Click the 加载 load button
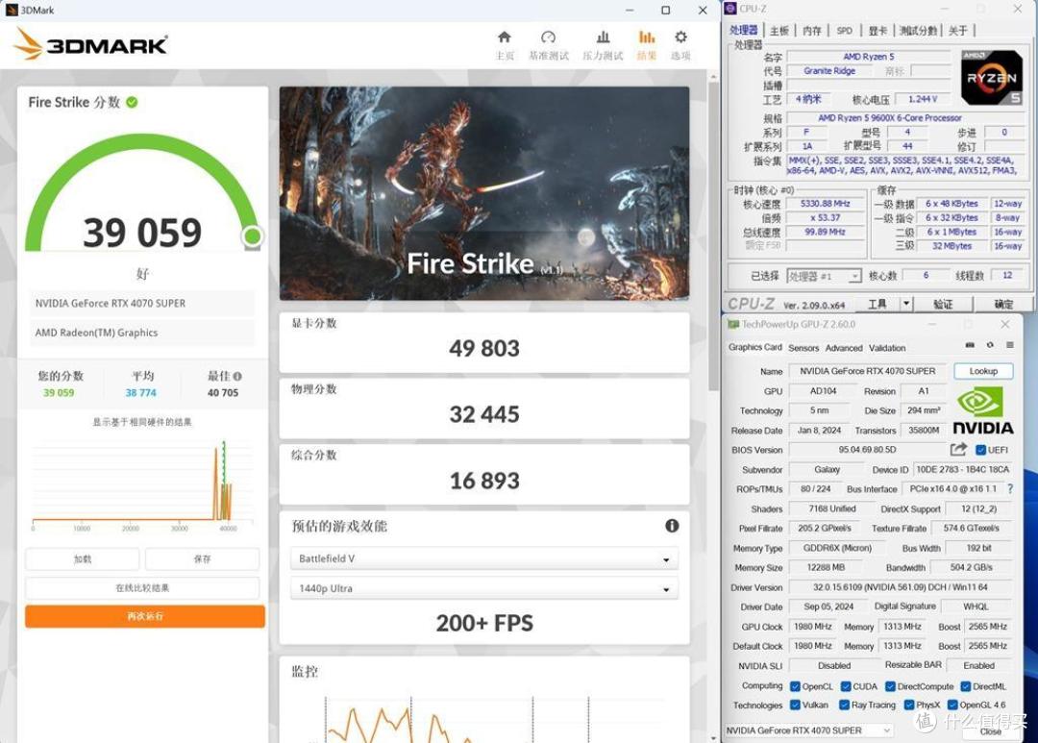 [x=82, y=559]
